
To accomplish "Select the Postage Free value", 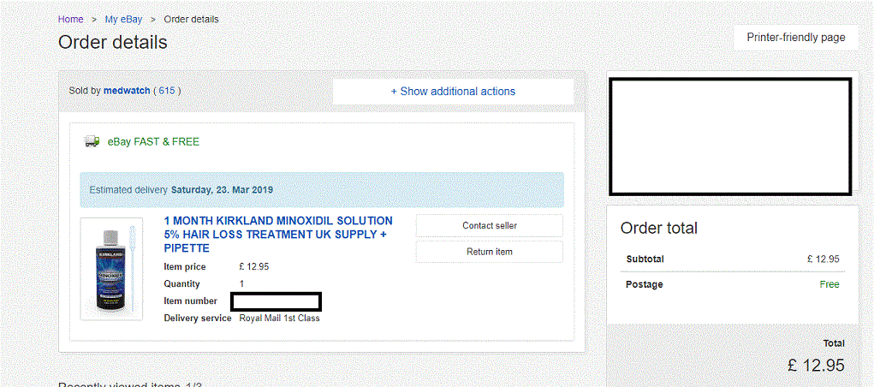I will (x=829, y=284).
